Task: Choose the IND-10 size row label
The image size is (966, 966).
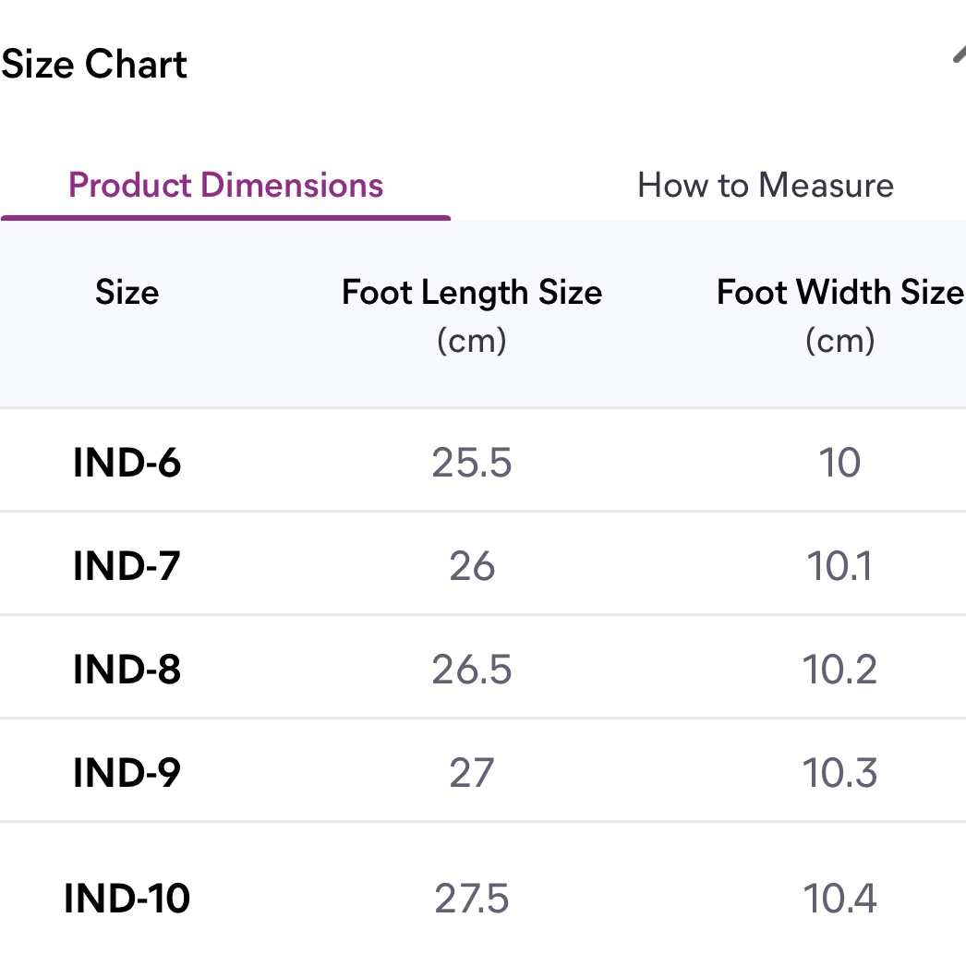Action: 127,899
